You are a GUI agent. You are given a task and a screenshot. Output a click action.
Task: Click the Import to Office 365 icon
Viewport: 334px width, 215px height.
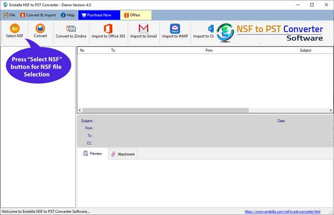click(x=108, y=28)
